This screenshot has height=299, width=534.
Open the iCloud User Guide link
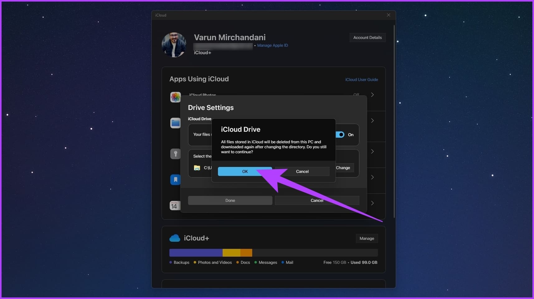(x=362, y=80)
